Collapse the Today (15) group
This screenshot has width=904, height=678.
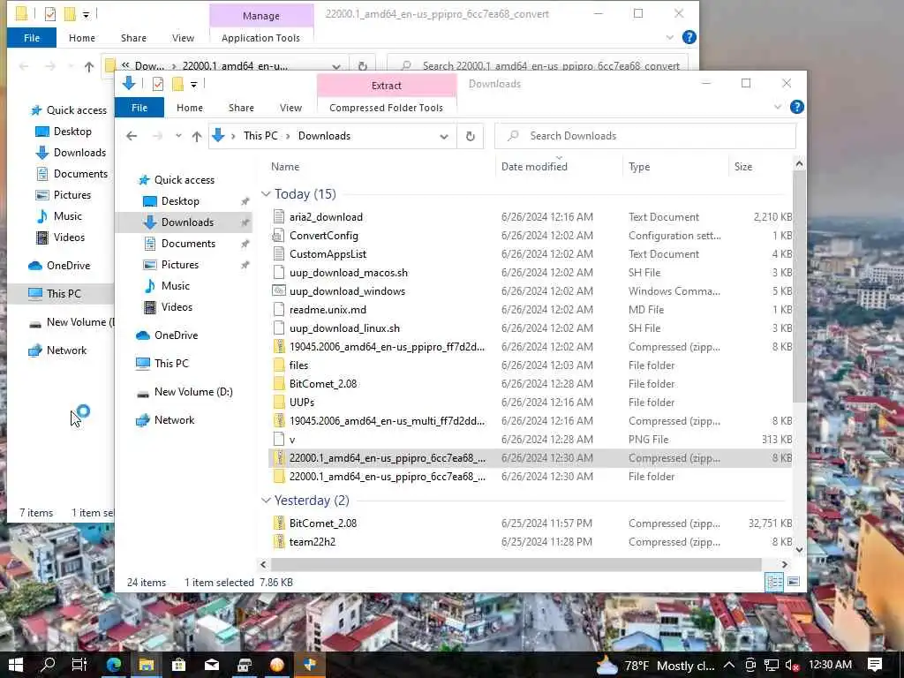point(266,194)
